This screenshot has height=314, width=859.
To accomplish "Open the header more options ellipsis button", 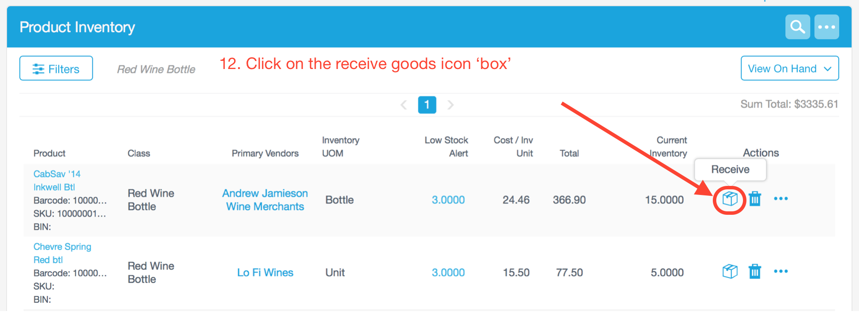I will (x=826, y=27).
